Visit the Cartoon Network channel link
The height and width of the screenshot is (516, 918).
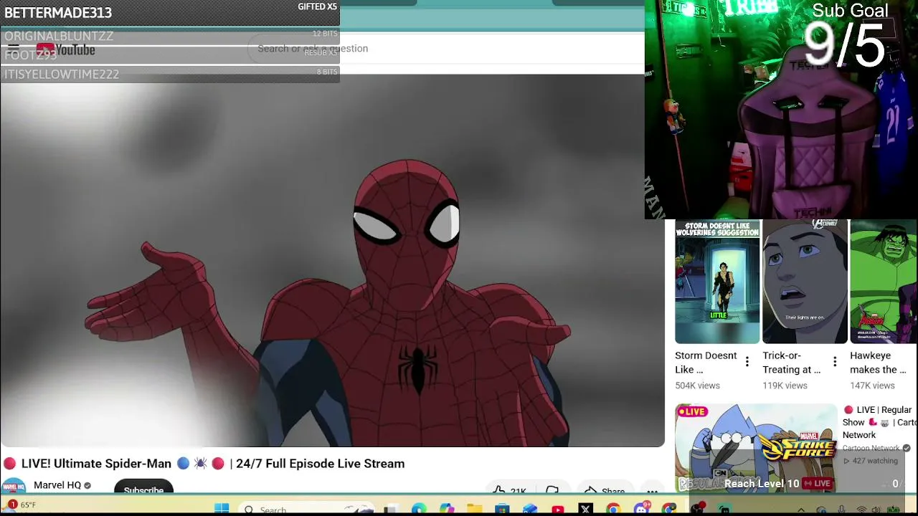(x=871, y=449)
